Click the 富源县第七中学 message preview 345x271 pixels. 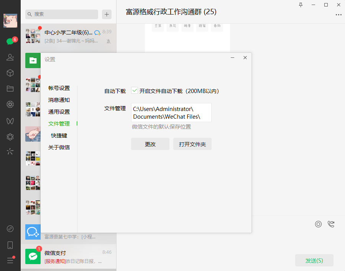(70, 237)
